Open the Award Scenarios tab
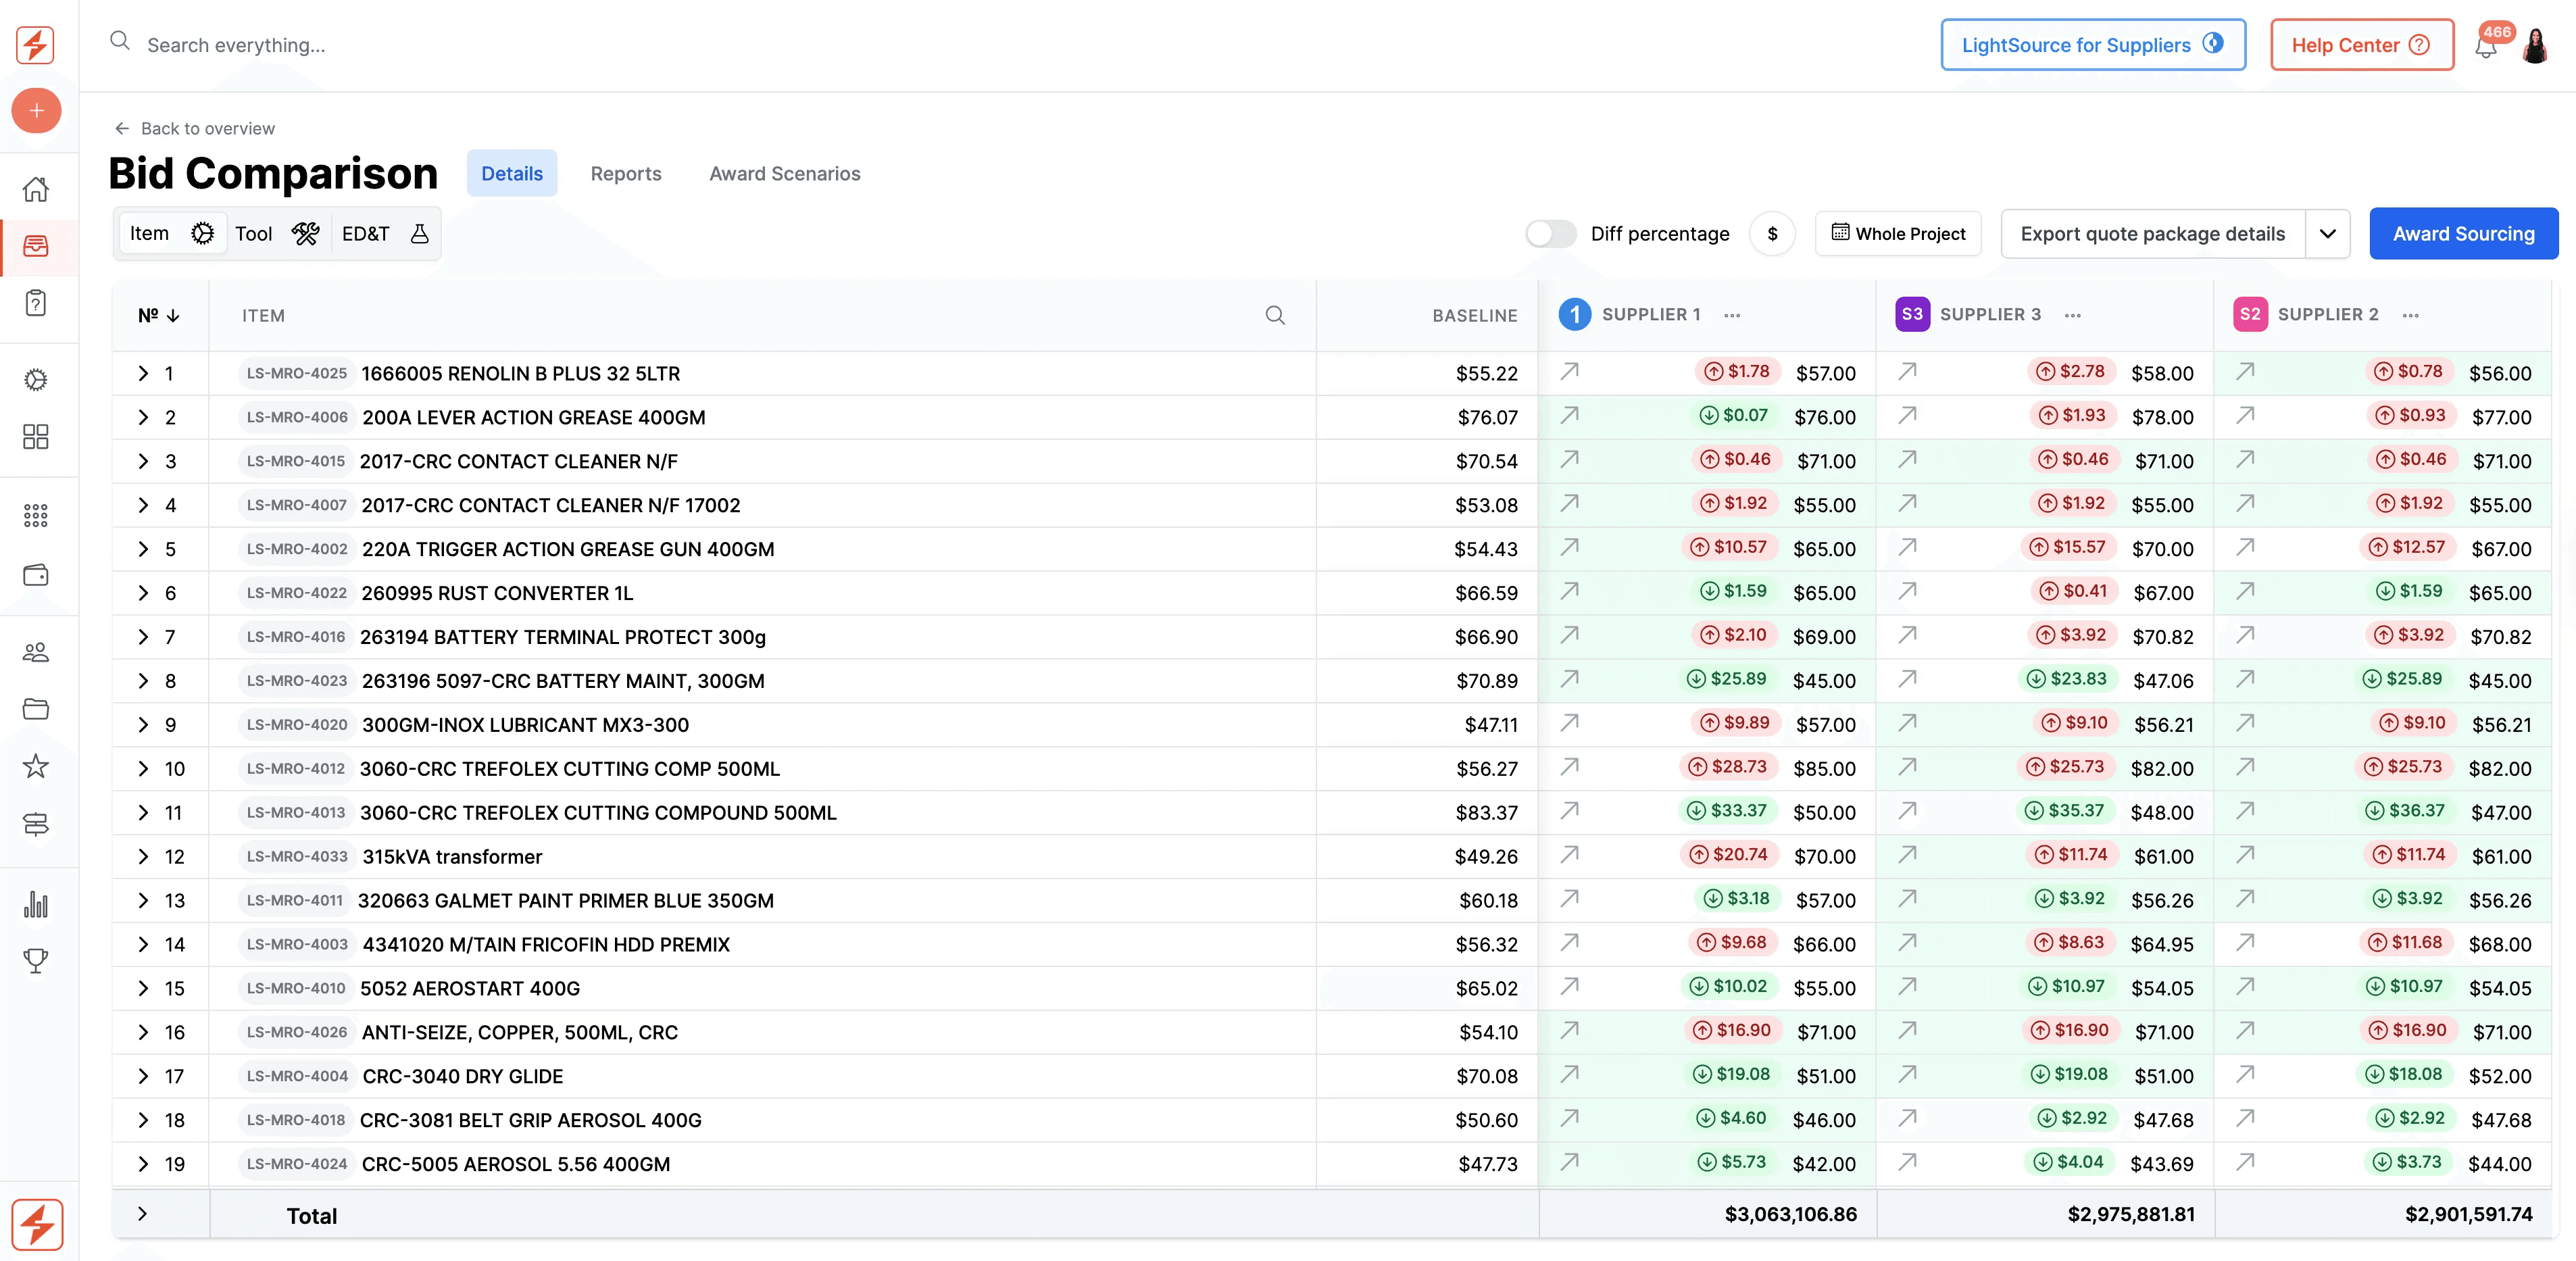The width and height of the screenshot is (2576, 1261). point(784,174)
